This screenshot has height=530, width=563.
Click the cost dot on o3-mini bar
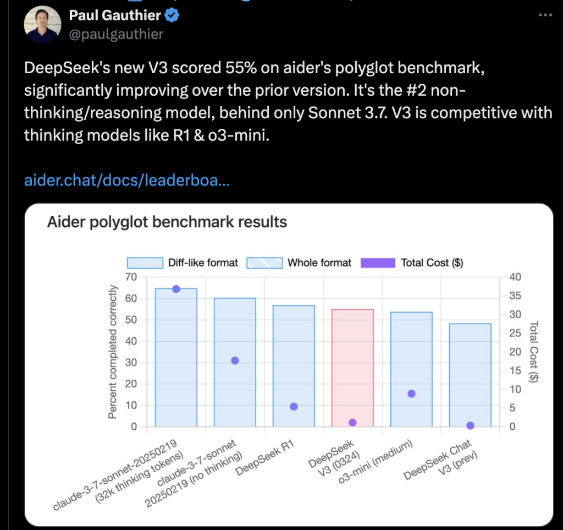[x=411, y=394]
